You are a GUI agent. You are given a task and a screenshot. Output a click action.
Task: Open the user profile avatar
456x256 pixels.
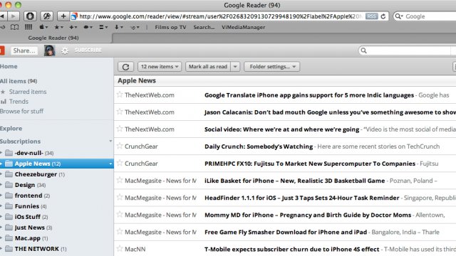tap(49, 50)
